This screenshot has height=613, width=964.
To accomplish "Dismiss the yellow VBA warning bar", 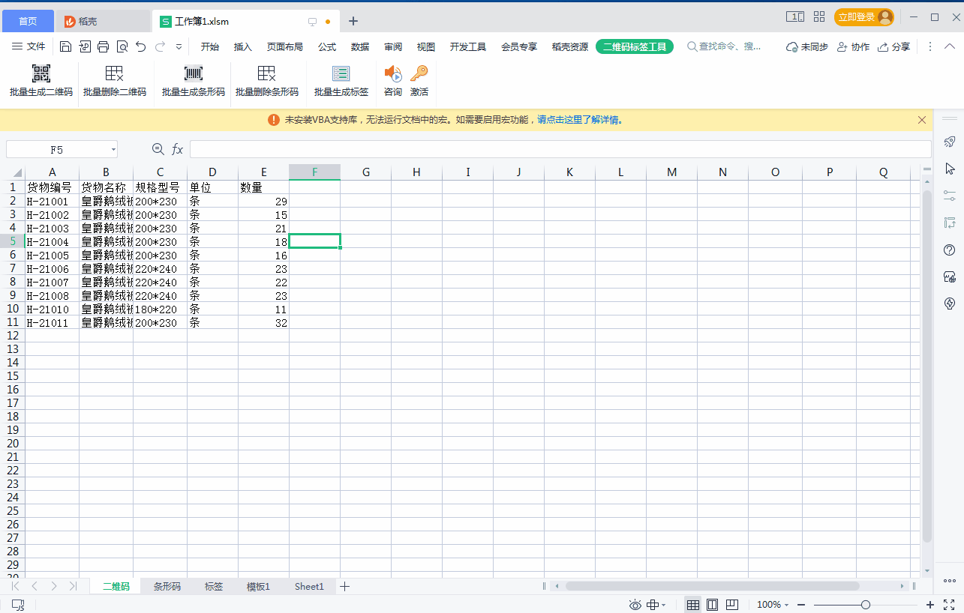I will [x=922, y=120].
